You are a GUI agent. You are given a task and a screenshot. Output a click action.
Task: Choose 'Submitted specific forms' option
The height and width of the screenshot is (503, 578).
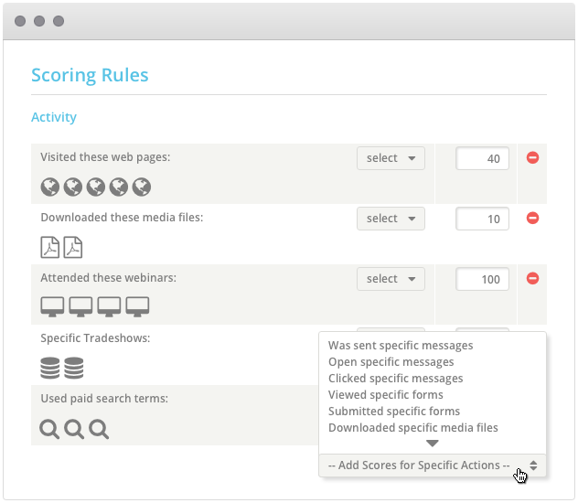pyautogui.click(x=394, y=412)
